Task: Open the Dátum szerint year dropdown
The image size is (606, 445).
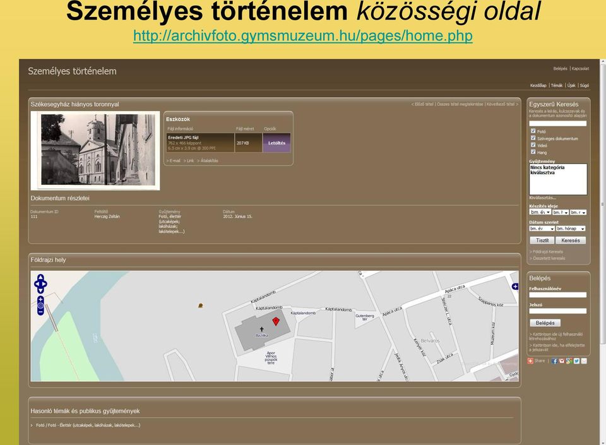Action: (542, 228)
